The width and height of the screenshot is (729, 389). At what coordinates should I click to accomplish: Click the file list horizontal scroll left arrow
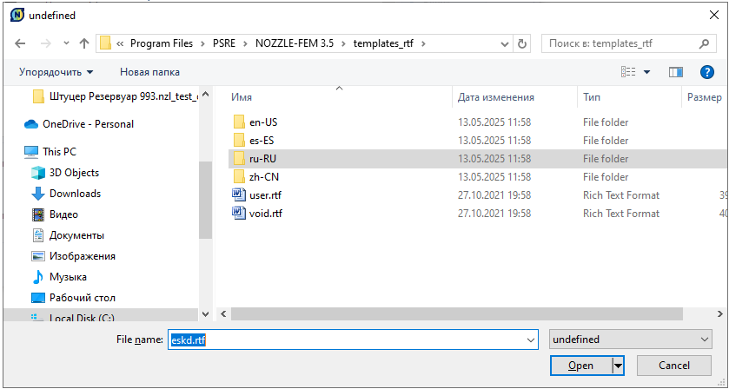tap(223, 314)
